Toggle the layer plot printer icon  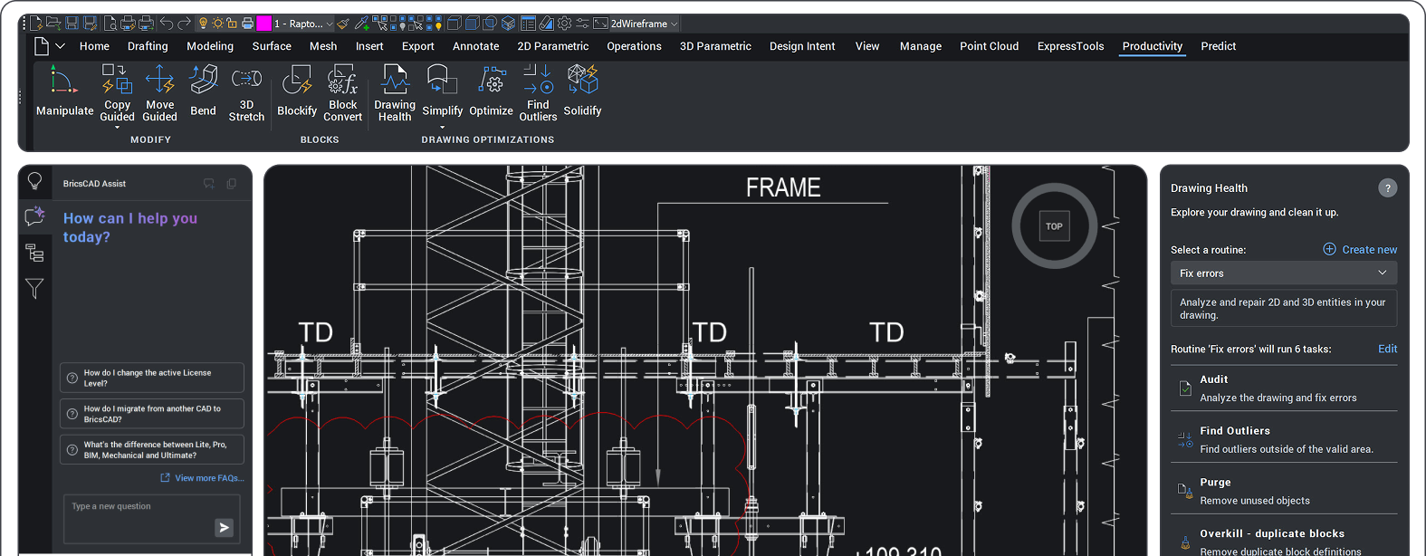pyautogui.click(x=247, y=24)
